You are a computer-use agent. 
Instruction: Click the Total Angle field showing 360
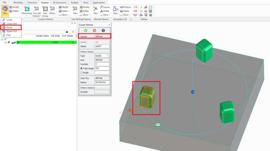click(102, 68)
